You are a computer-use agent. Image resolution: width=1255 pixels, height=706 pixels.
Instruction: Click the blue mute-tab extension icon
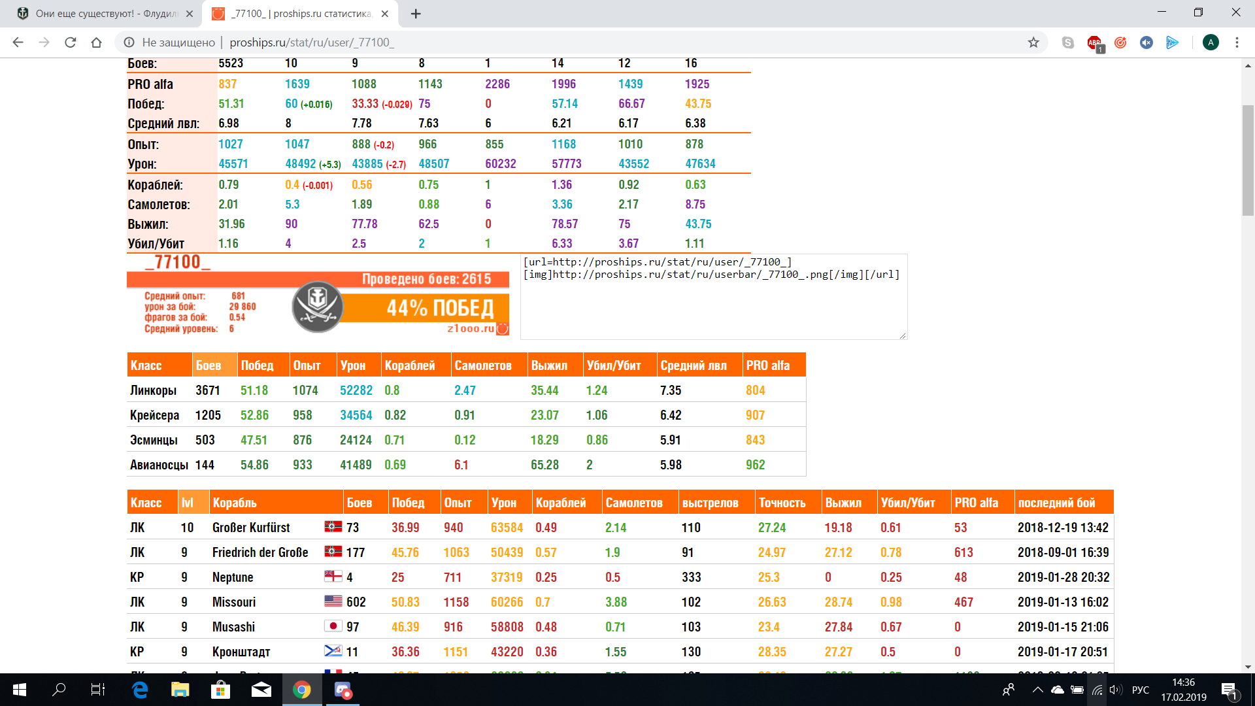[x=1146, y=42]
